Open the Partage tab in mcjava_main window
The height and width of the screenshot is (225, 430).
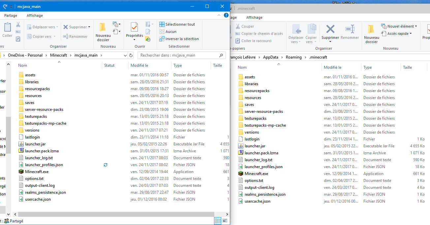[11, 15]
